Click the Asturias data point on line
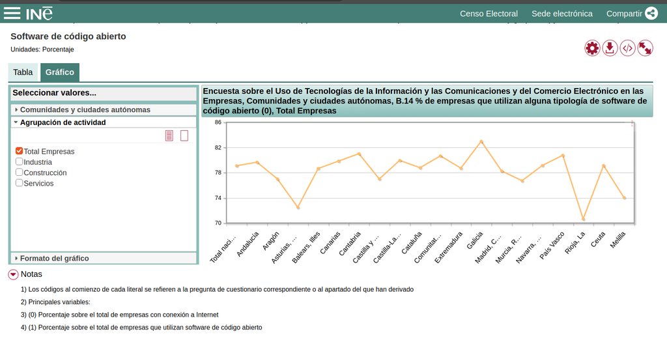This screenshot has height=340, width=667. 298,208
